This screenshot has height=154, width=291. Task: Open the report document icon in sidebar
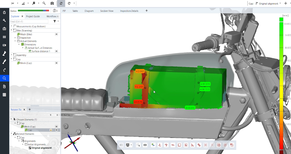pyautogui.click(x=4, y=87)
